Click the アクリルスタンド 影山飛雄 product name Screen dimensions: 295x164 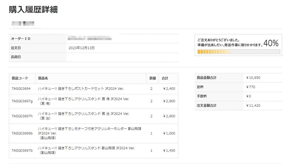pyautogui.click(x=86, y=150)
